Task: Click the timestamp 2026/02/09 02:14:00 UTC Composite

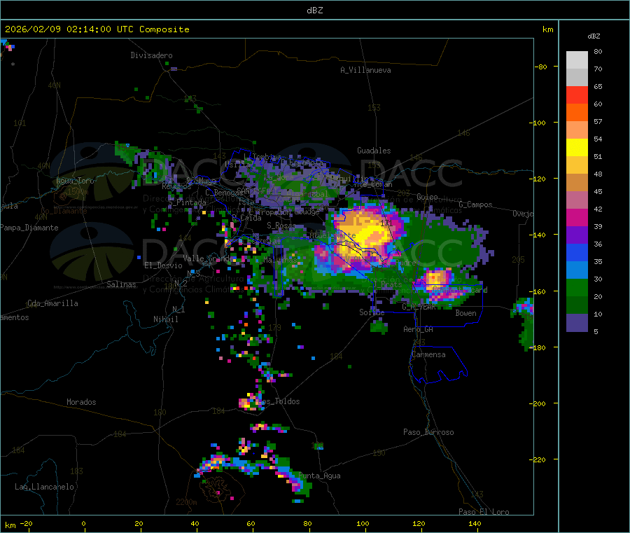Action: (97, 29)
